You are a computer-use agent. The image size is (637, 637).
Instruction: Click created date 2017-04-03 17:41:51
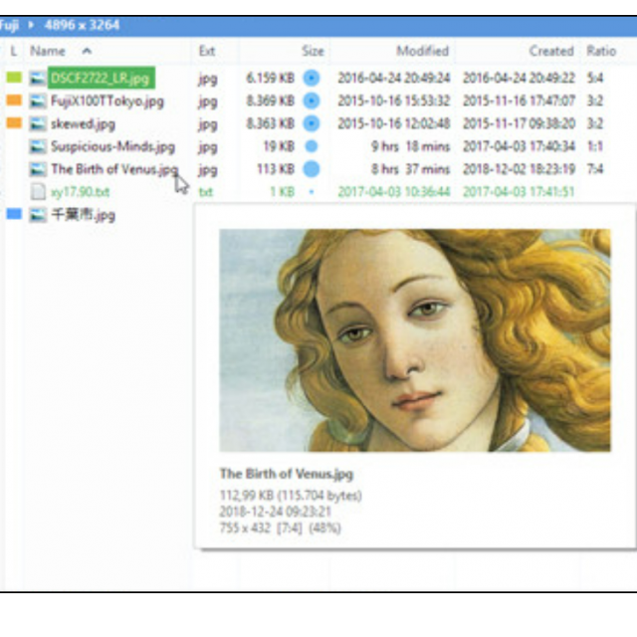519,192
